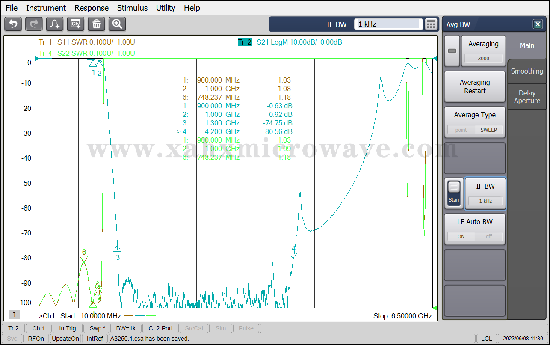
Task: Open the Averaging 3000 count setting
Action: click(483, 51)
